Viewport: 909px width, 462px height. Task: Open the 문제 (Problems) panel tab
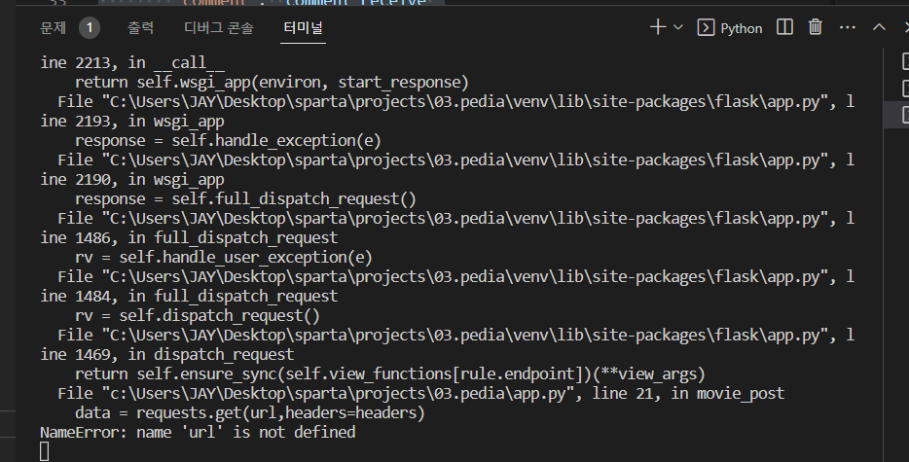53,28
